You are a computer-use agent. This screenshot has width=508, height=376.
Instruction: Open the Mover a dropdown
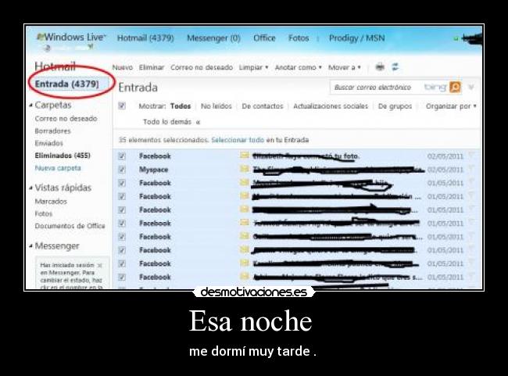[345, 67]
